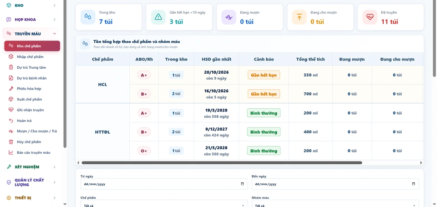Click the Đến ngày date input field
437x207 pixels.
click(335, 184)
